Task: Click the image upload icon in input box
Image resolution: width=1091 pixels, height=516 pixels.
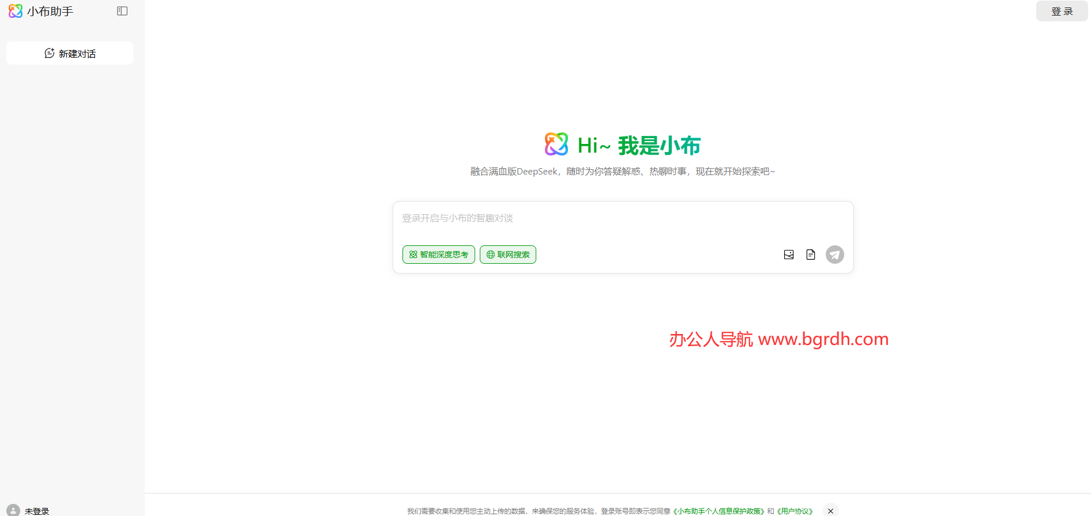Action: click(789, 255)
